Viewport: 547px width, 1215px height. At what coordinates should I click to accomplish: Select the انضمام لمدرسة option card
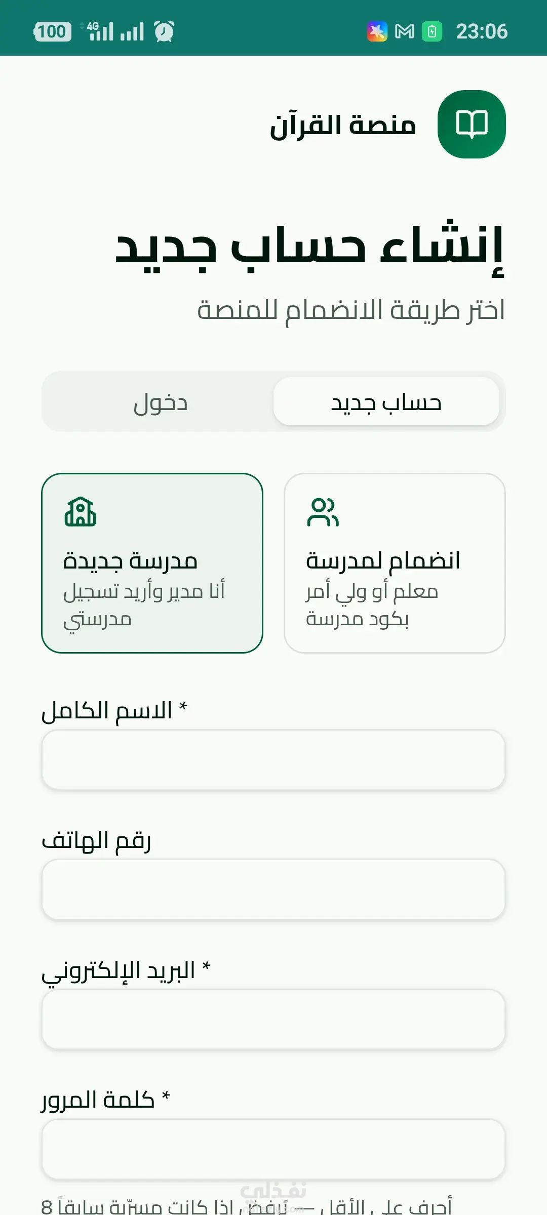click(x=395, y=563)
